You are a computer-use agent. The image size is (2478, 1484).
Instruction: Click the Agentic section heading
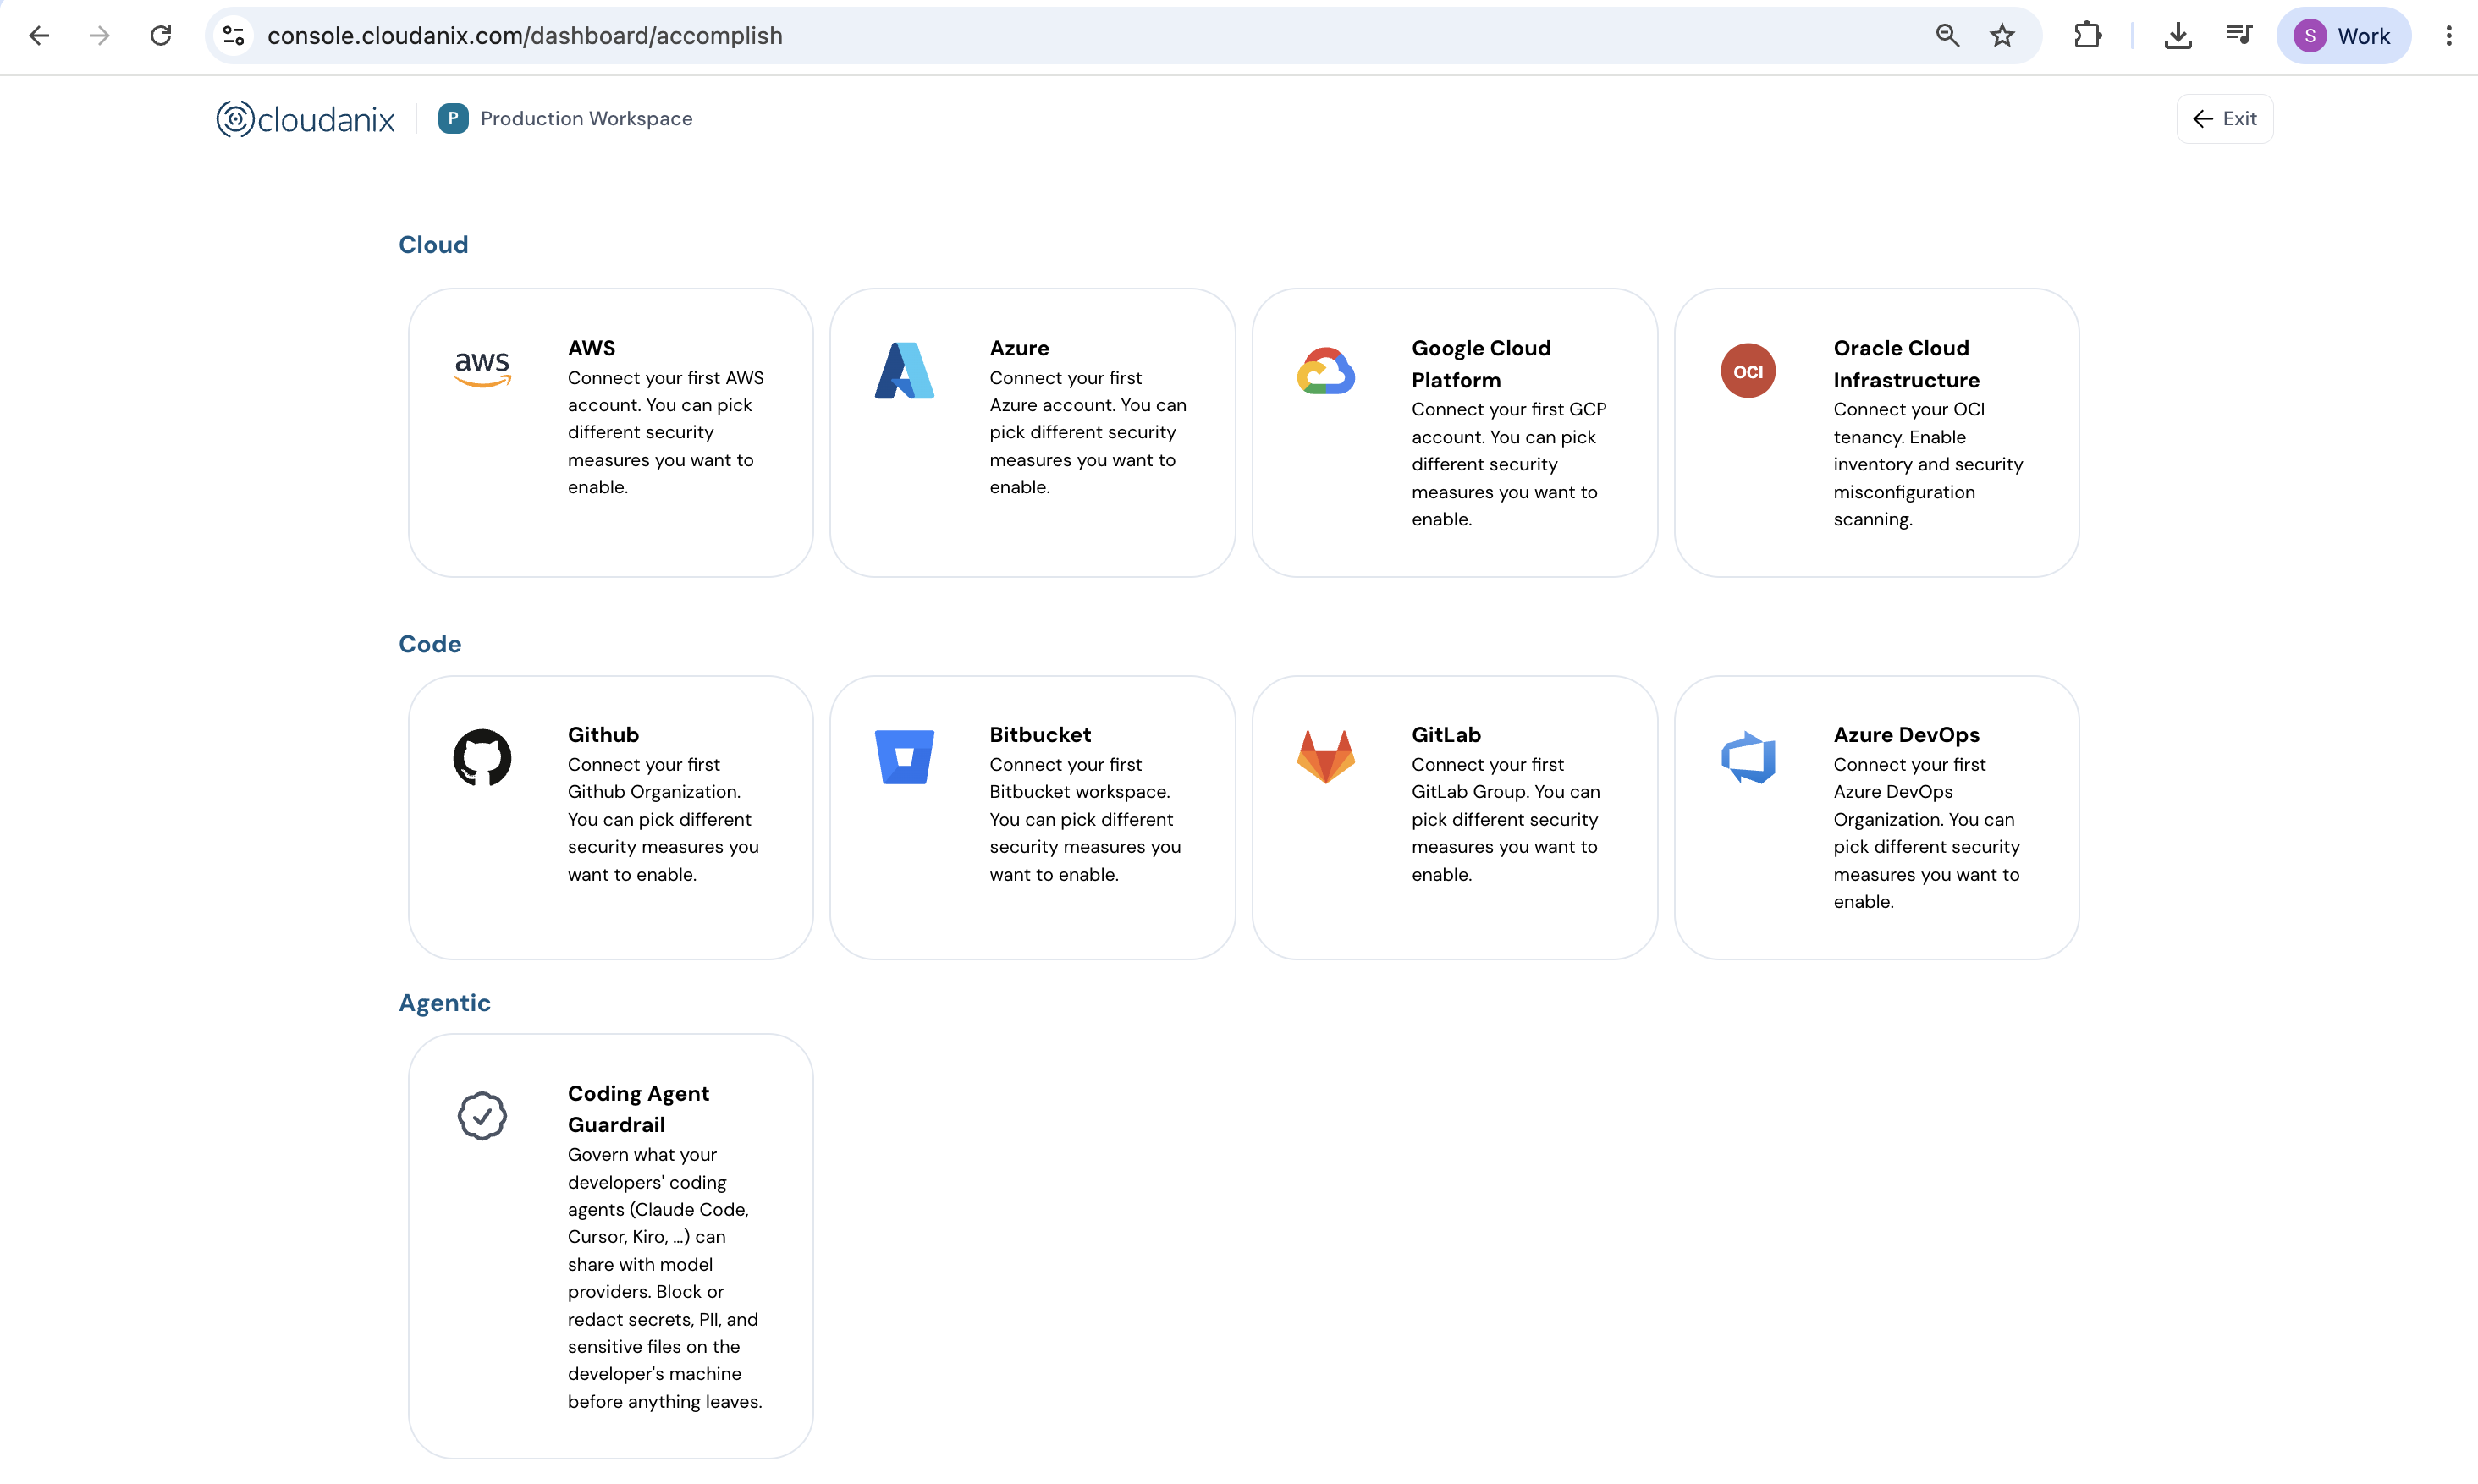click(x=445, y=1003)
